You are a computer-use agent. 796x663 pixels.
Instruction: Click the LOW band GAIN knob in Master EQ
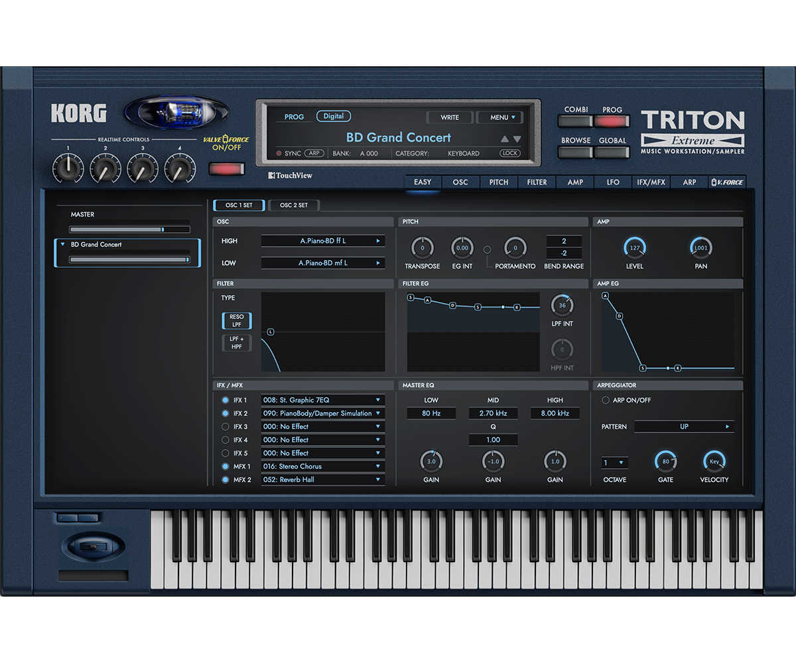pos(431,462)
